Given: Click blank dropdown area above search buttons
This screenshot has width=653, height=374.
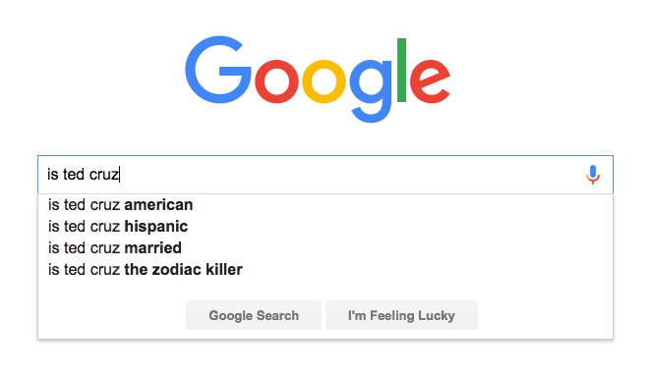Looking at the screenshot, I should point(326,290).
